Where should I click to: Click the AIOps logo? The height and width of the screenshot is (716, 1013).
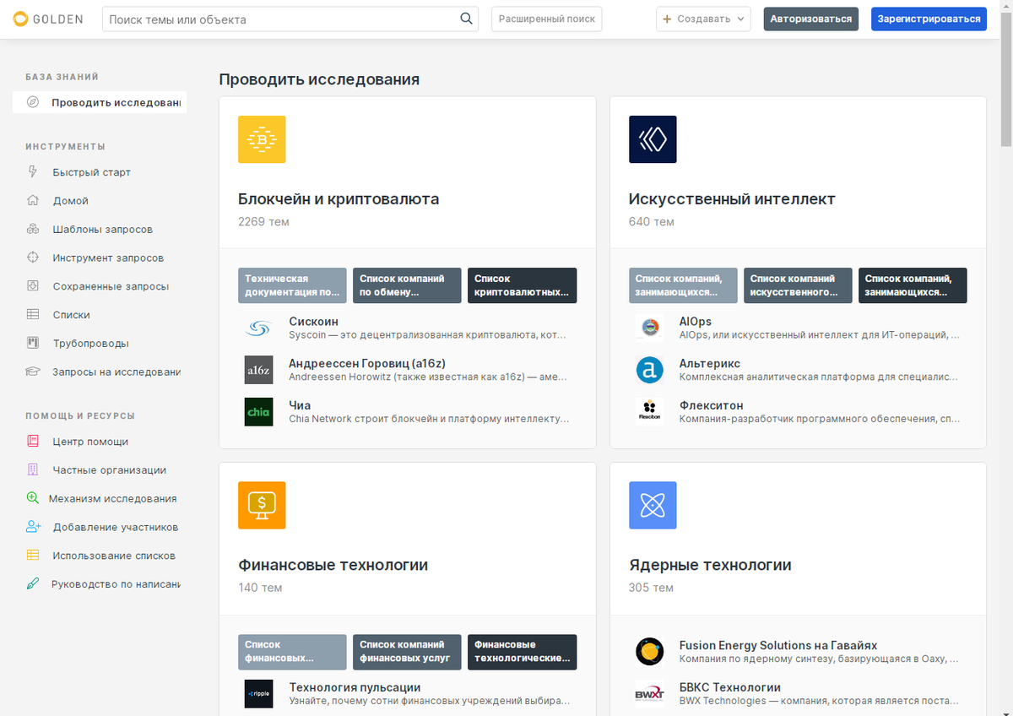tap(649, 328)
